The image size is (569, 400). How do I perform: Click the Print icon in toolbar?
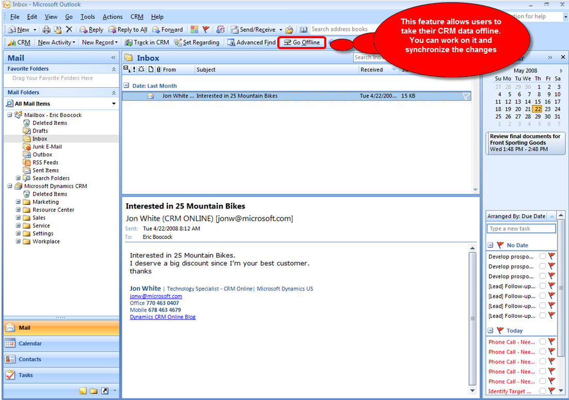[x=46, y=30]
